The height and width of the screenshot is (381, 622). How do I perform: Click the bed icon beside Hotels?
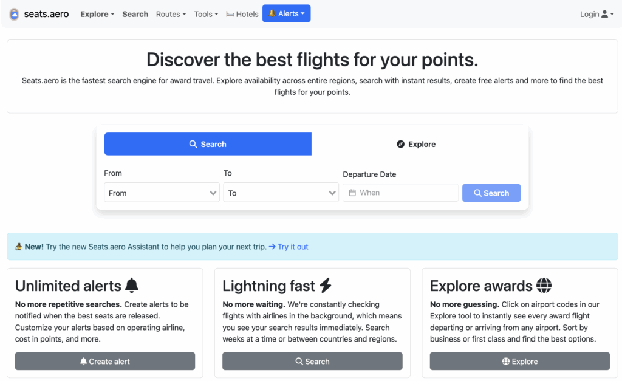coord(230,14)
